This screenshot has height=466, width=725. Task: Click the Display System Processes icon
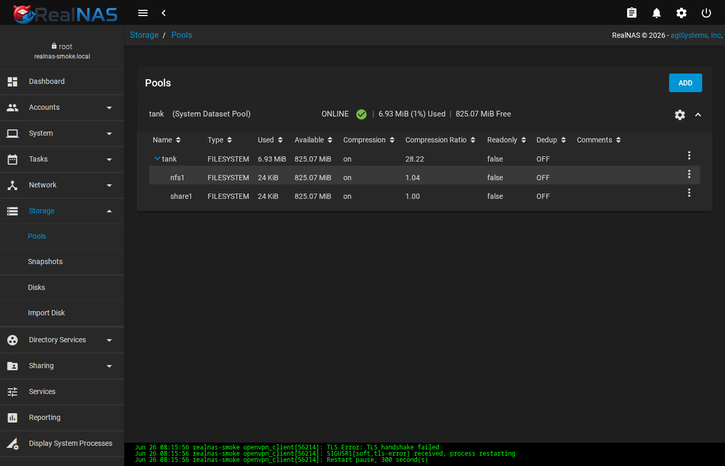[12, 444]
